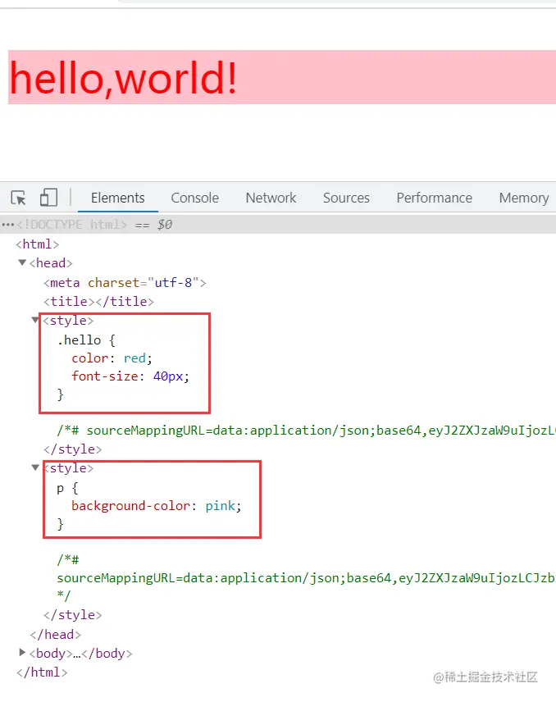Select the head tag node
This screenshot has height=702, width=556.
point(51,262)
